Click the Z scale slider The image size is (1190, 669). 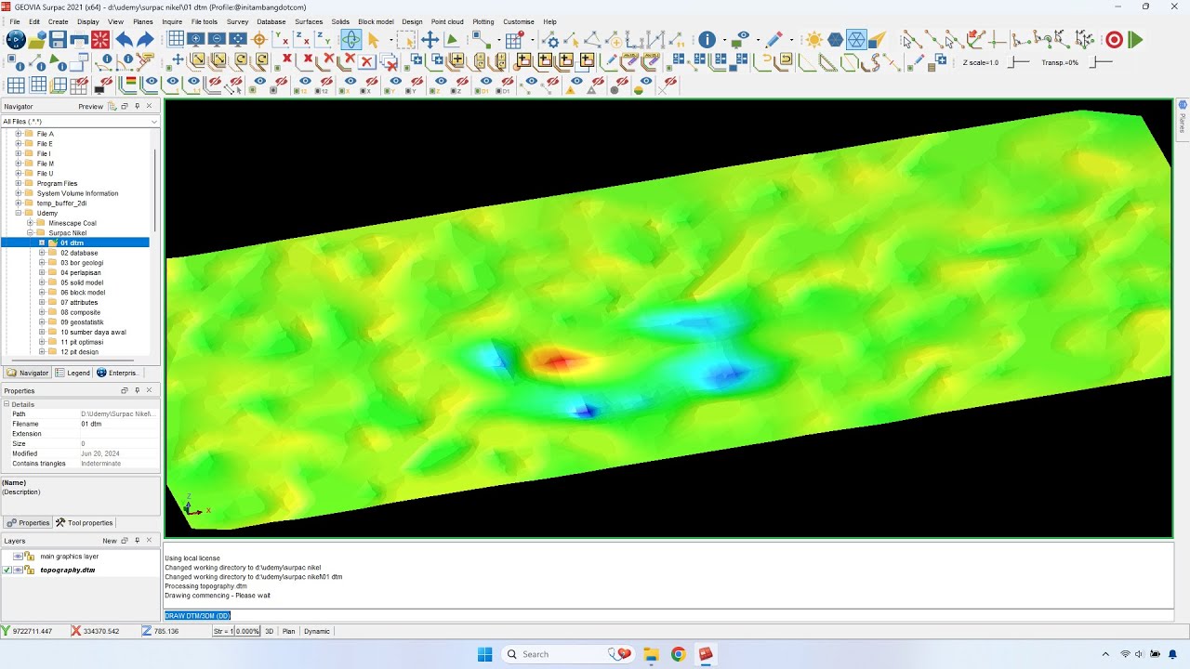click(1020, 62)
